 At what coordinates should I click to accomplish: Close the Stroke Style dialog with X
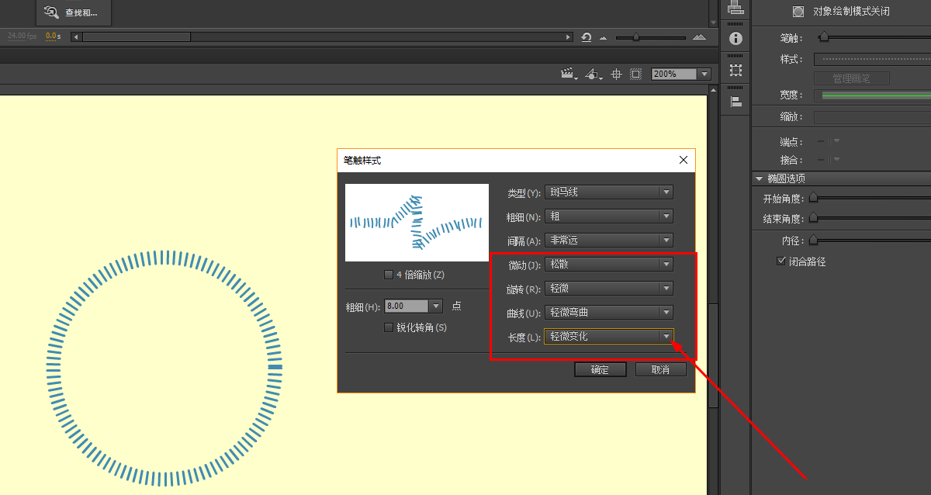[684, 160]
